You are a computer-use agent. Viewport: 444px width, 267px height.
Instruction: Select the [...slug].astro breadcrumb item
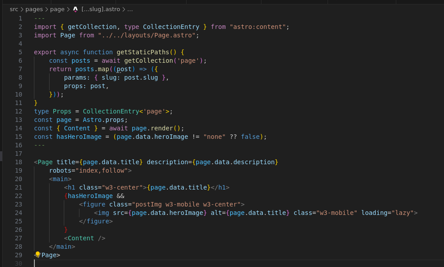point(101,9)
